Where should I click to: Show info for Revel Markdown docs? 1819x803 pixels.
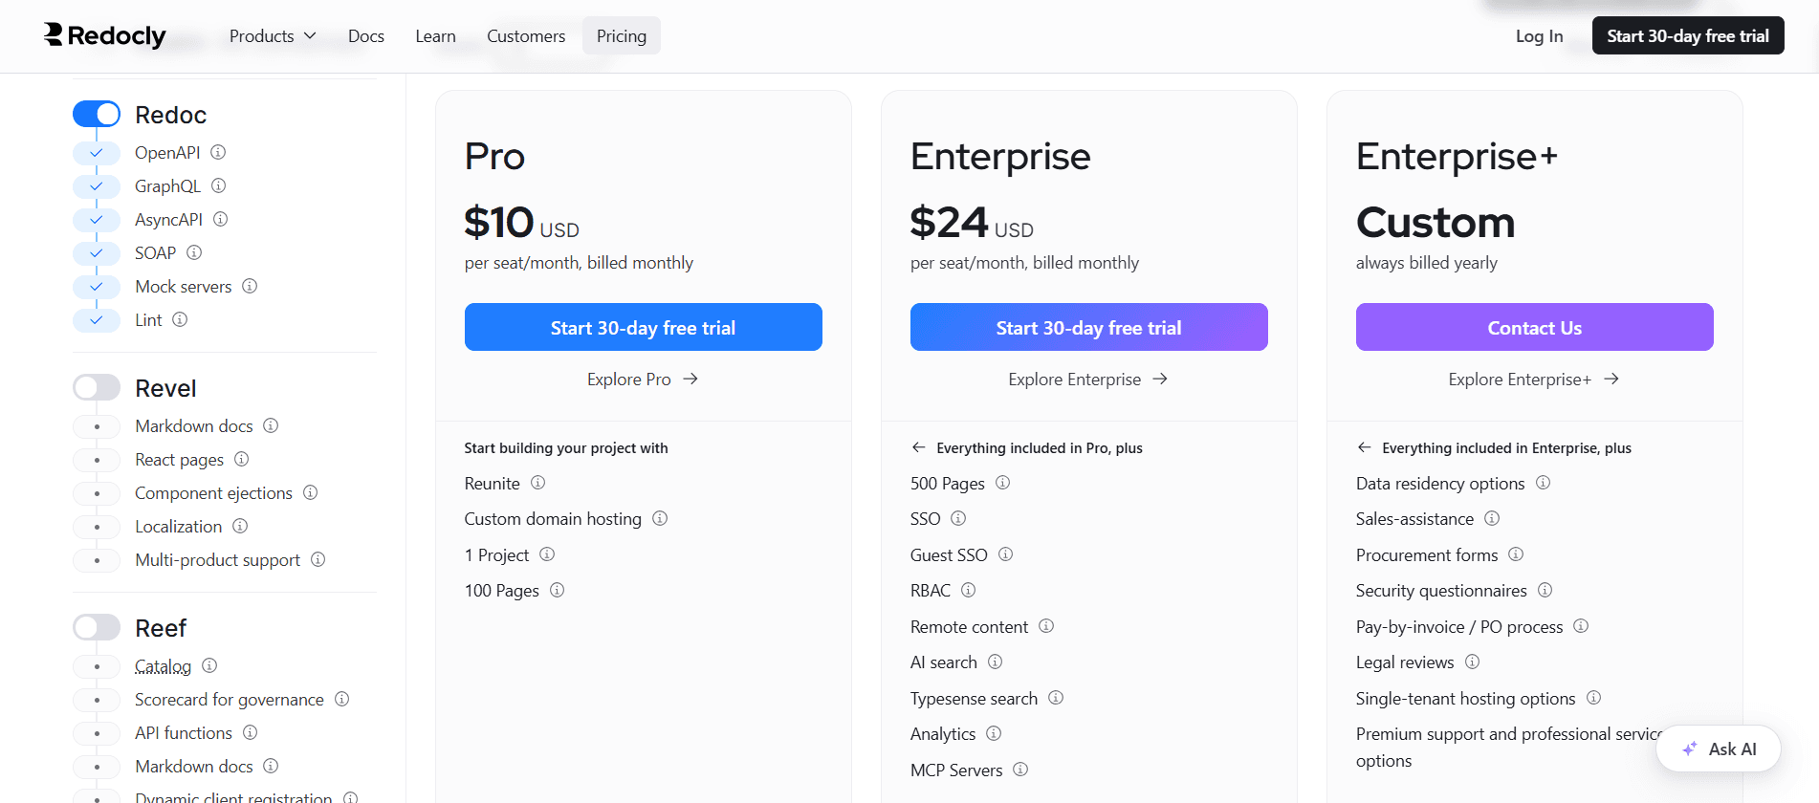click(271, 425)
